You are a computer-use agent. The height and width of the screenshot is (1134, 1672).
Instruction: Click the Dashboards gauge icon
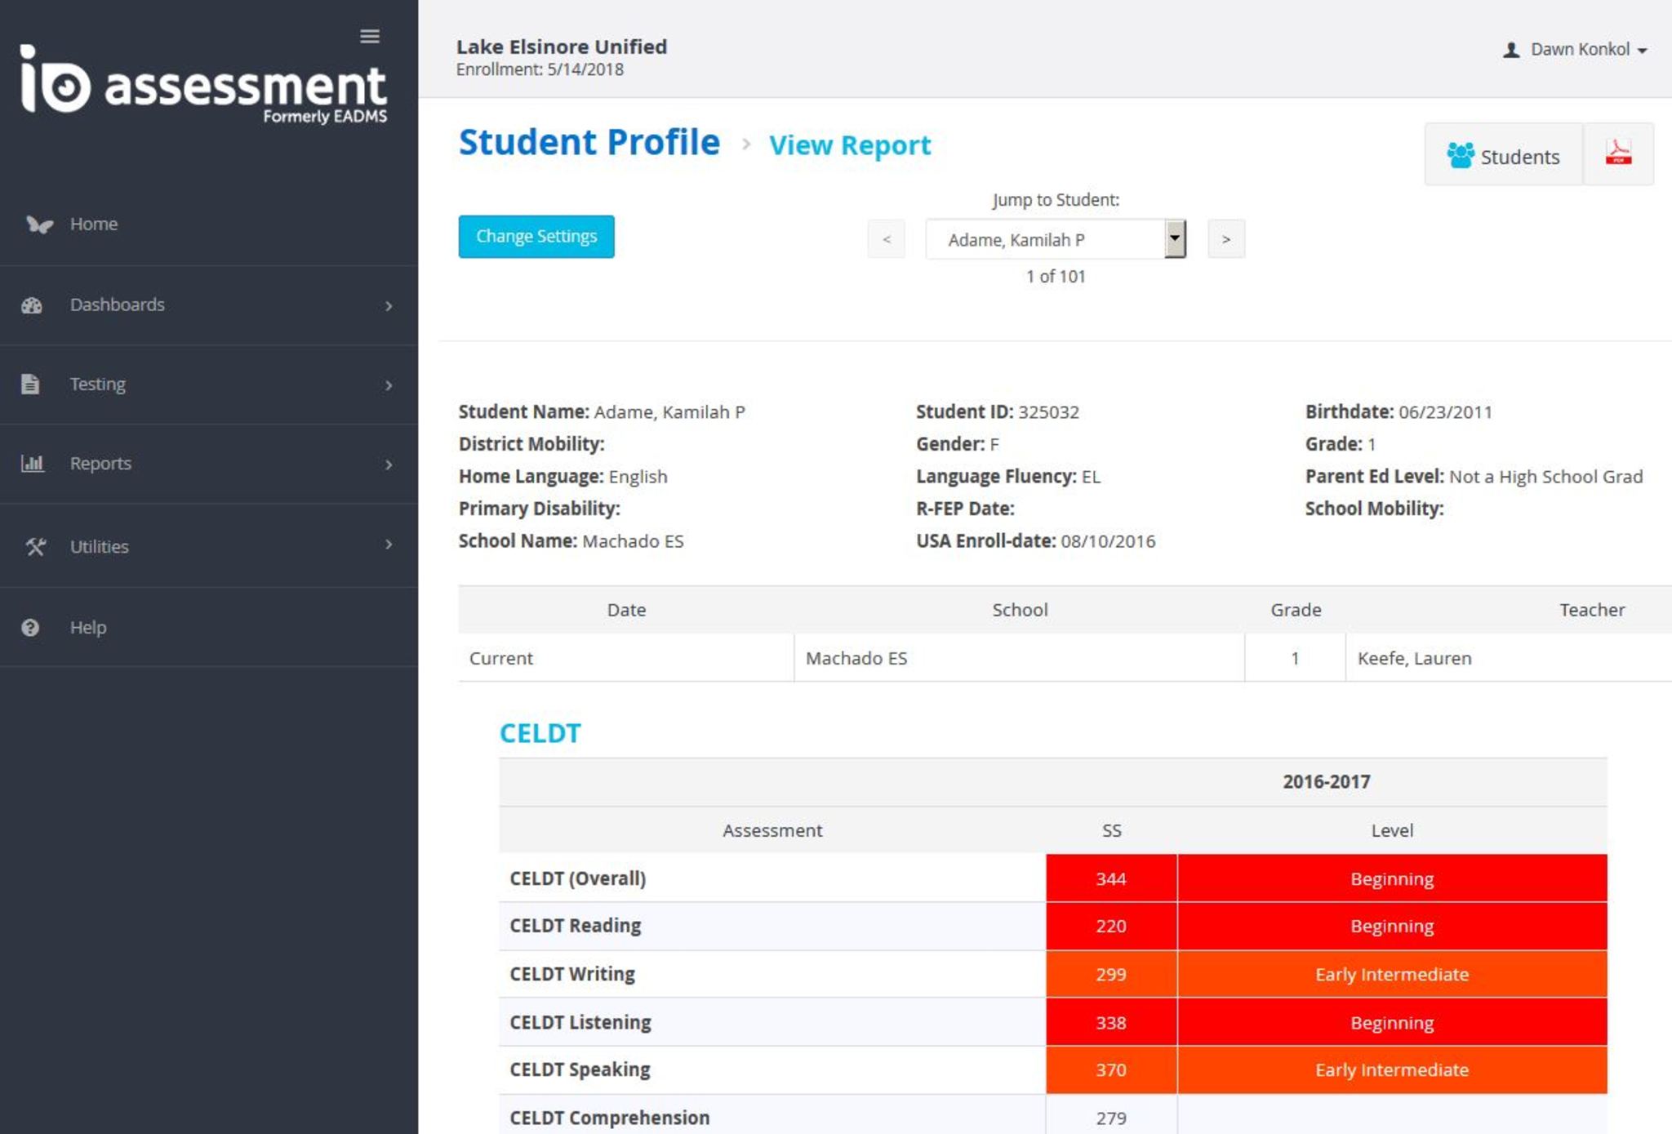click(x=32, y=305)
